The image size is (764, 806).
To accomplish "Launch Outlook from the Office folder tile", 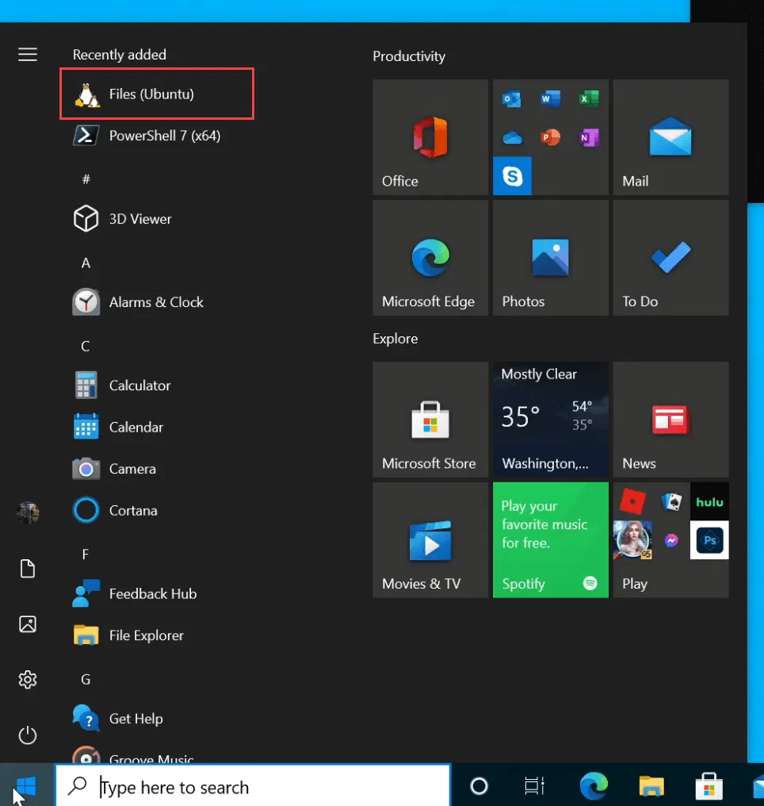I will click(x=512, y=98).
